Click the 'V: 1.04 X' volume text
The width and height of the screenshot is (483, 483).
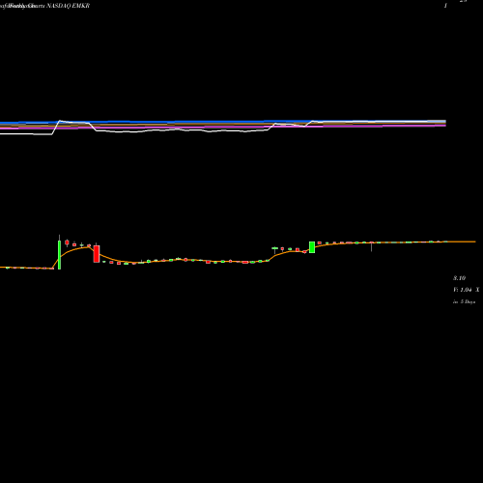click(x=466, y=290)
